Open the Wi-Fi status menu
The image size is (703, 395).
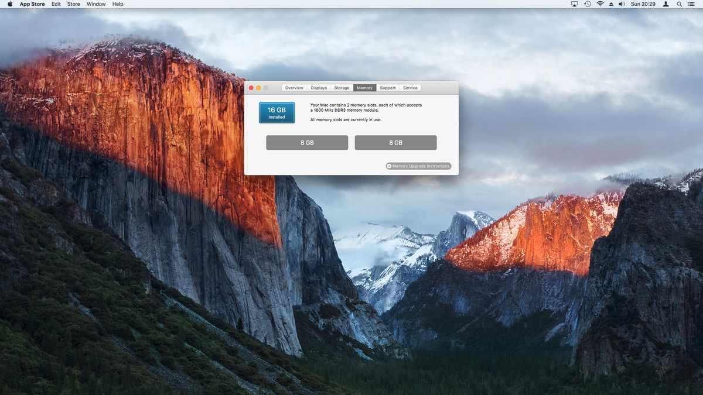(600, 4)
